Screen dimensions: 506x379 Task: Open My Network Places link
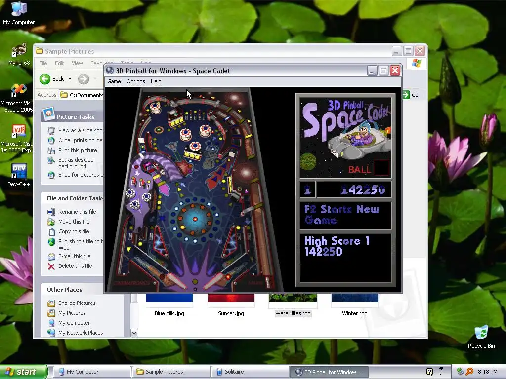point(81,333)
